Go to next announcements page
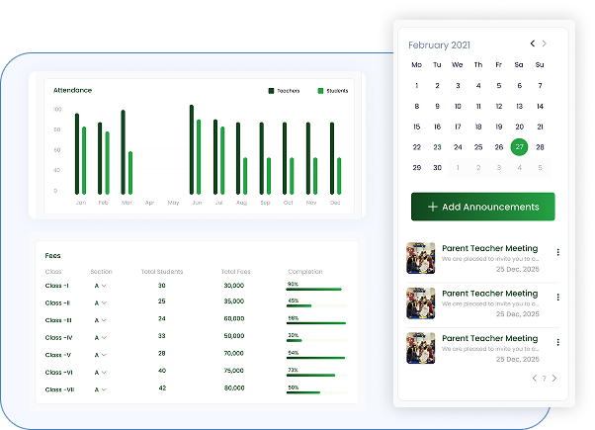Screen dimensions: 595x430 click(x=554, y=379)
